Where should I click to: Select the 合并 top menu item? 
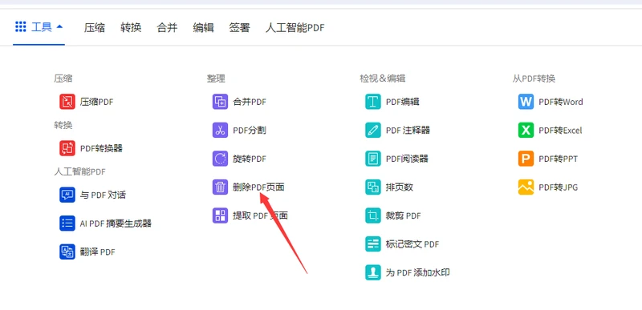(x=167, y=28)
